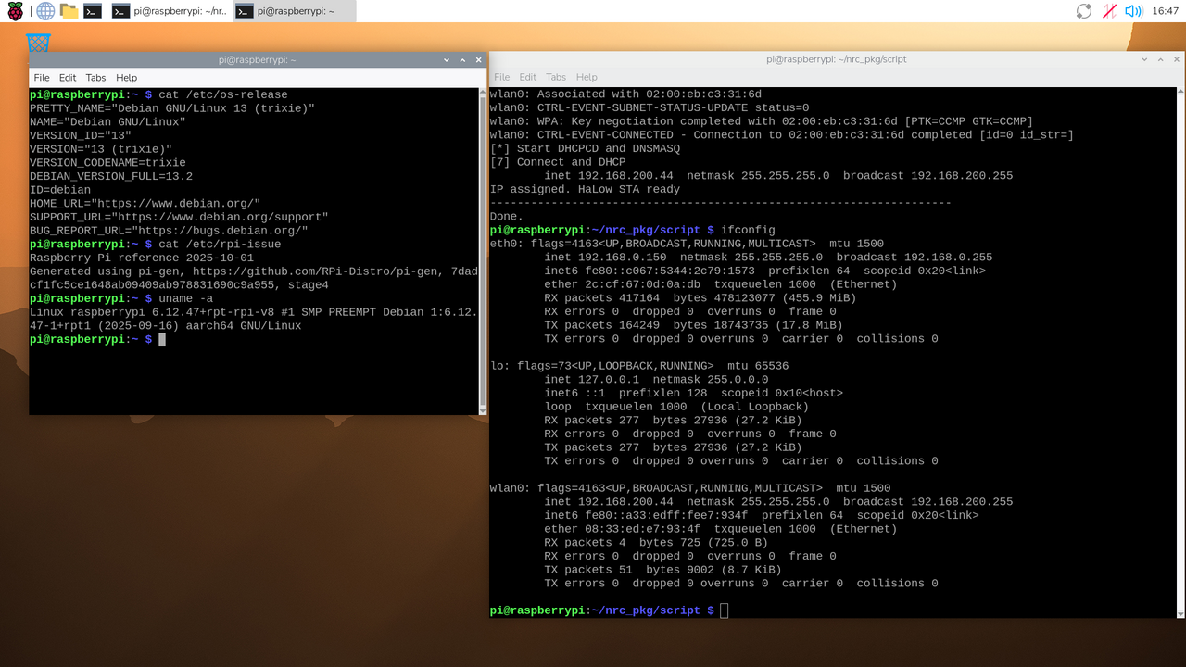The width and height of the screenshot is (1186, 667).
Task: Launch a new terminal from the taskbar launcher
Action: 93,11
